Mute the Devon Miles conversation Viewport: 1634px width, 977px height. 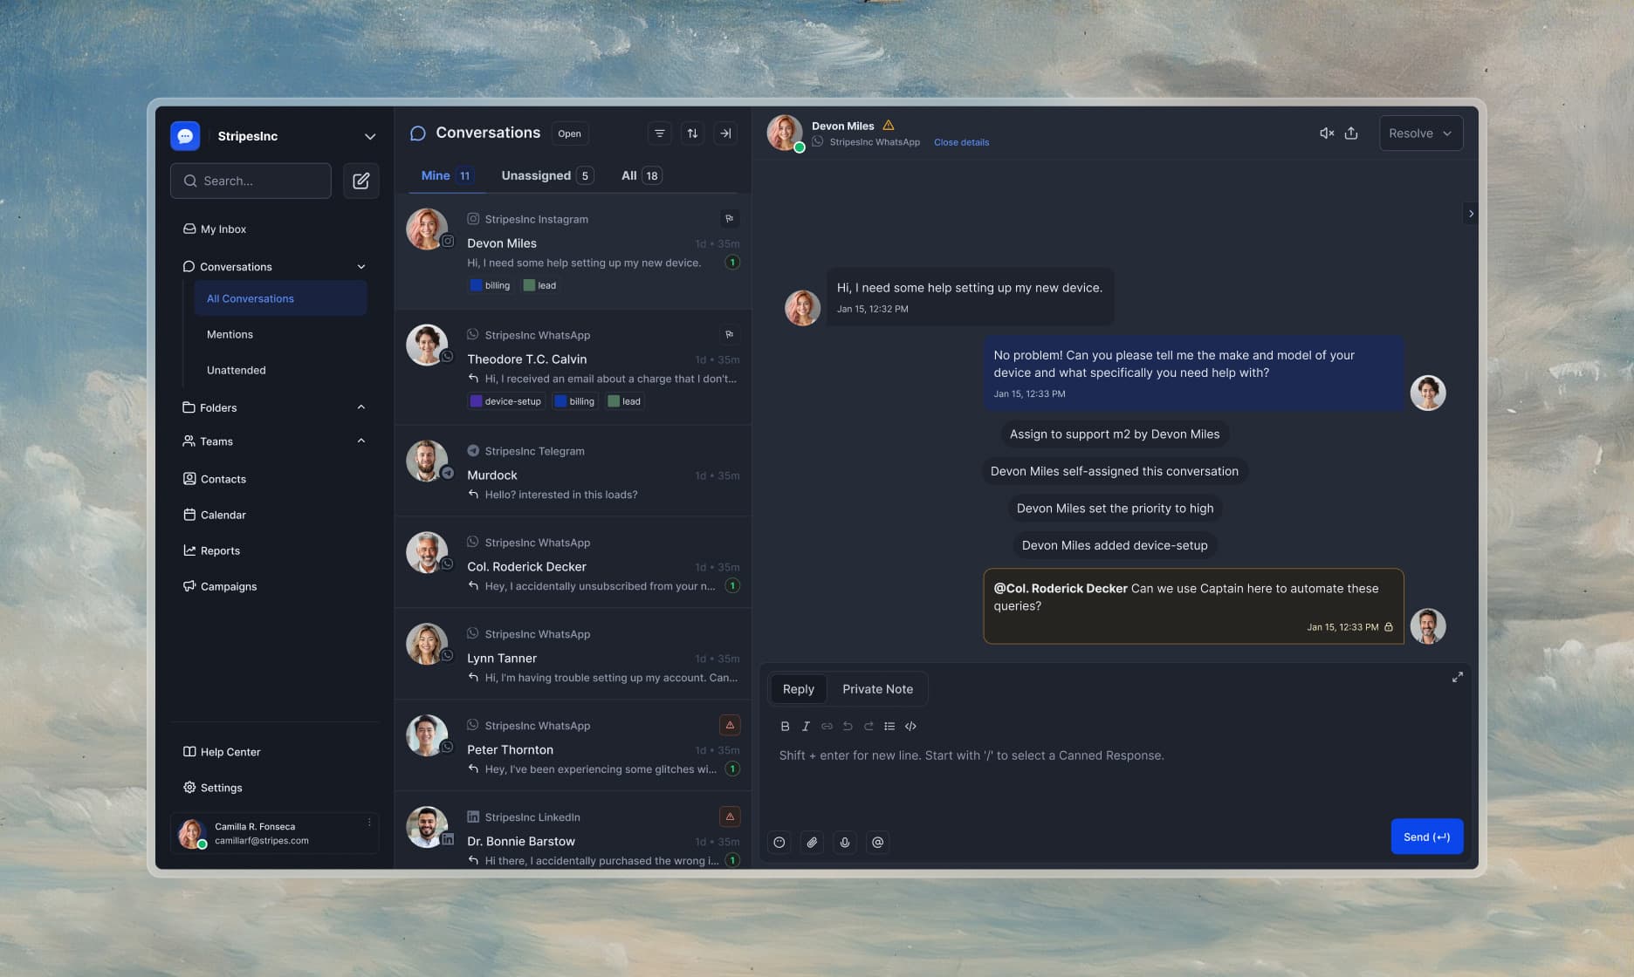(x=1327, y=133)
